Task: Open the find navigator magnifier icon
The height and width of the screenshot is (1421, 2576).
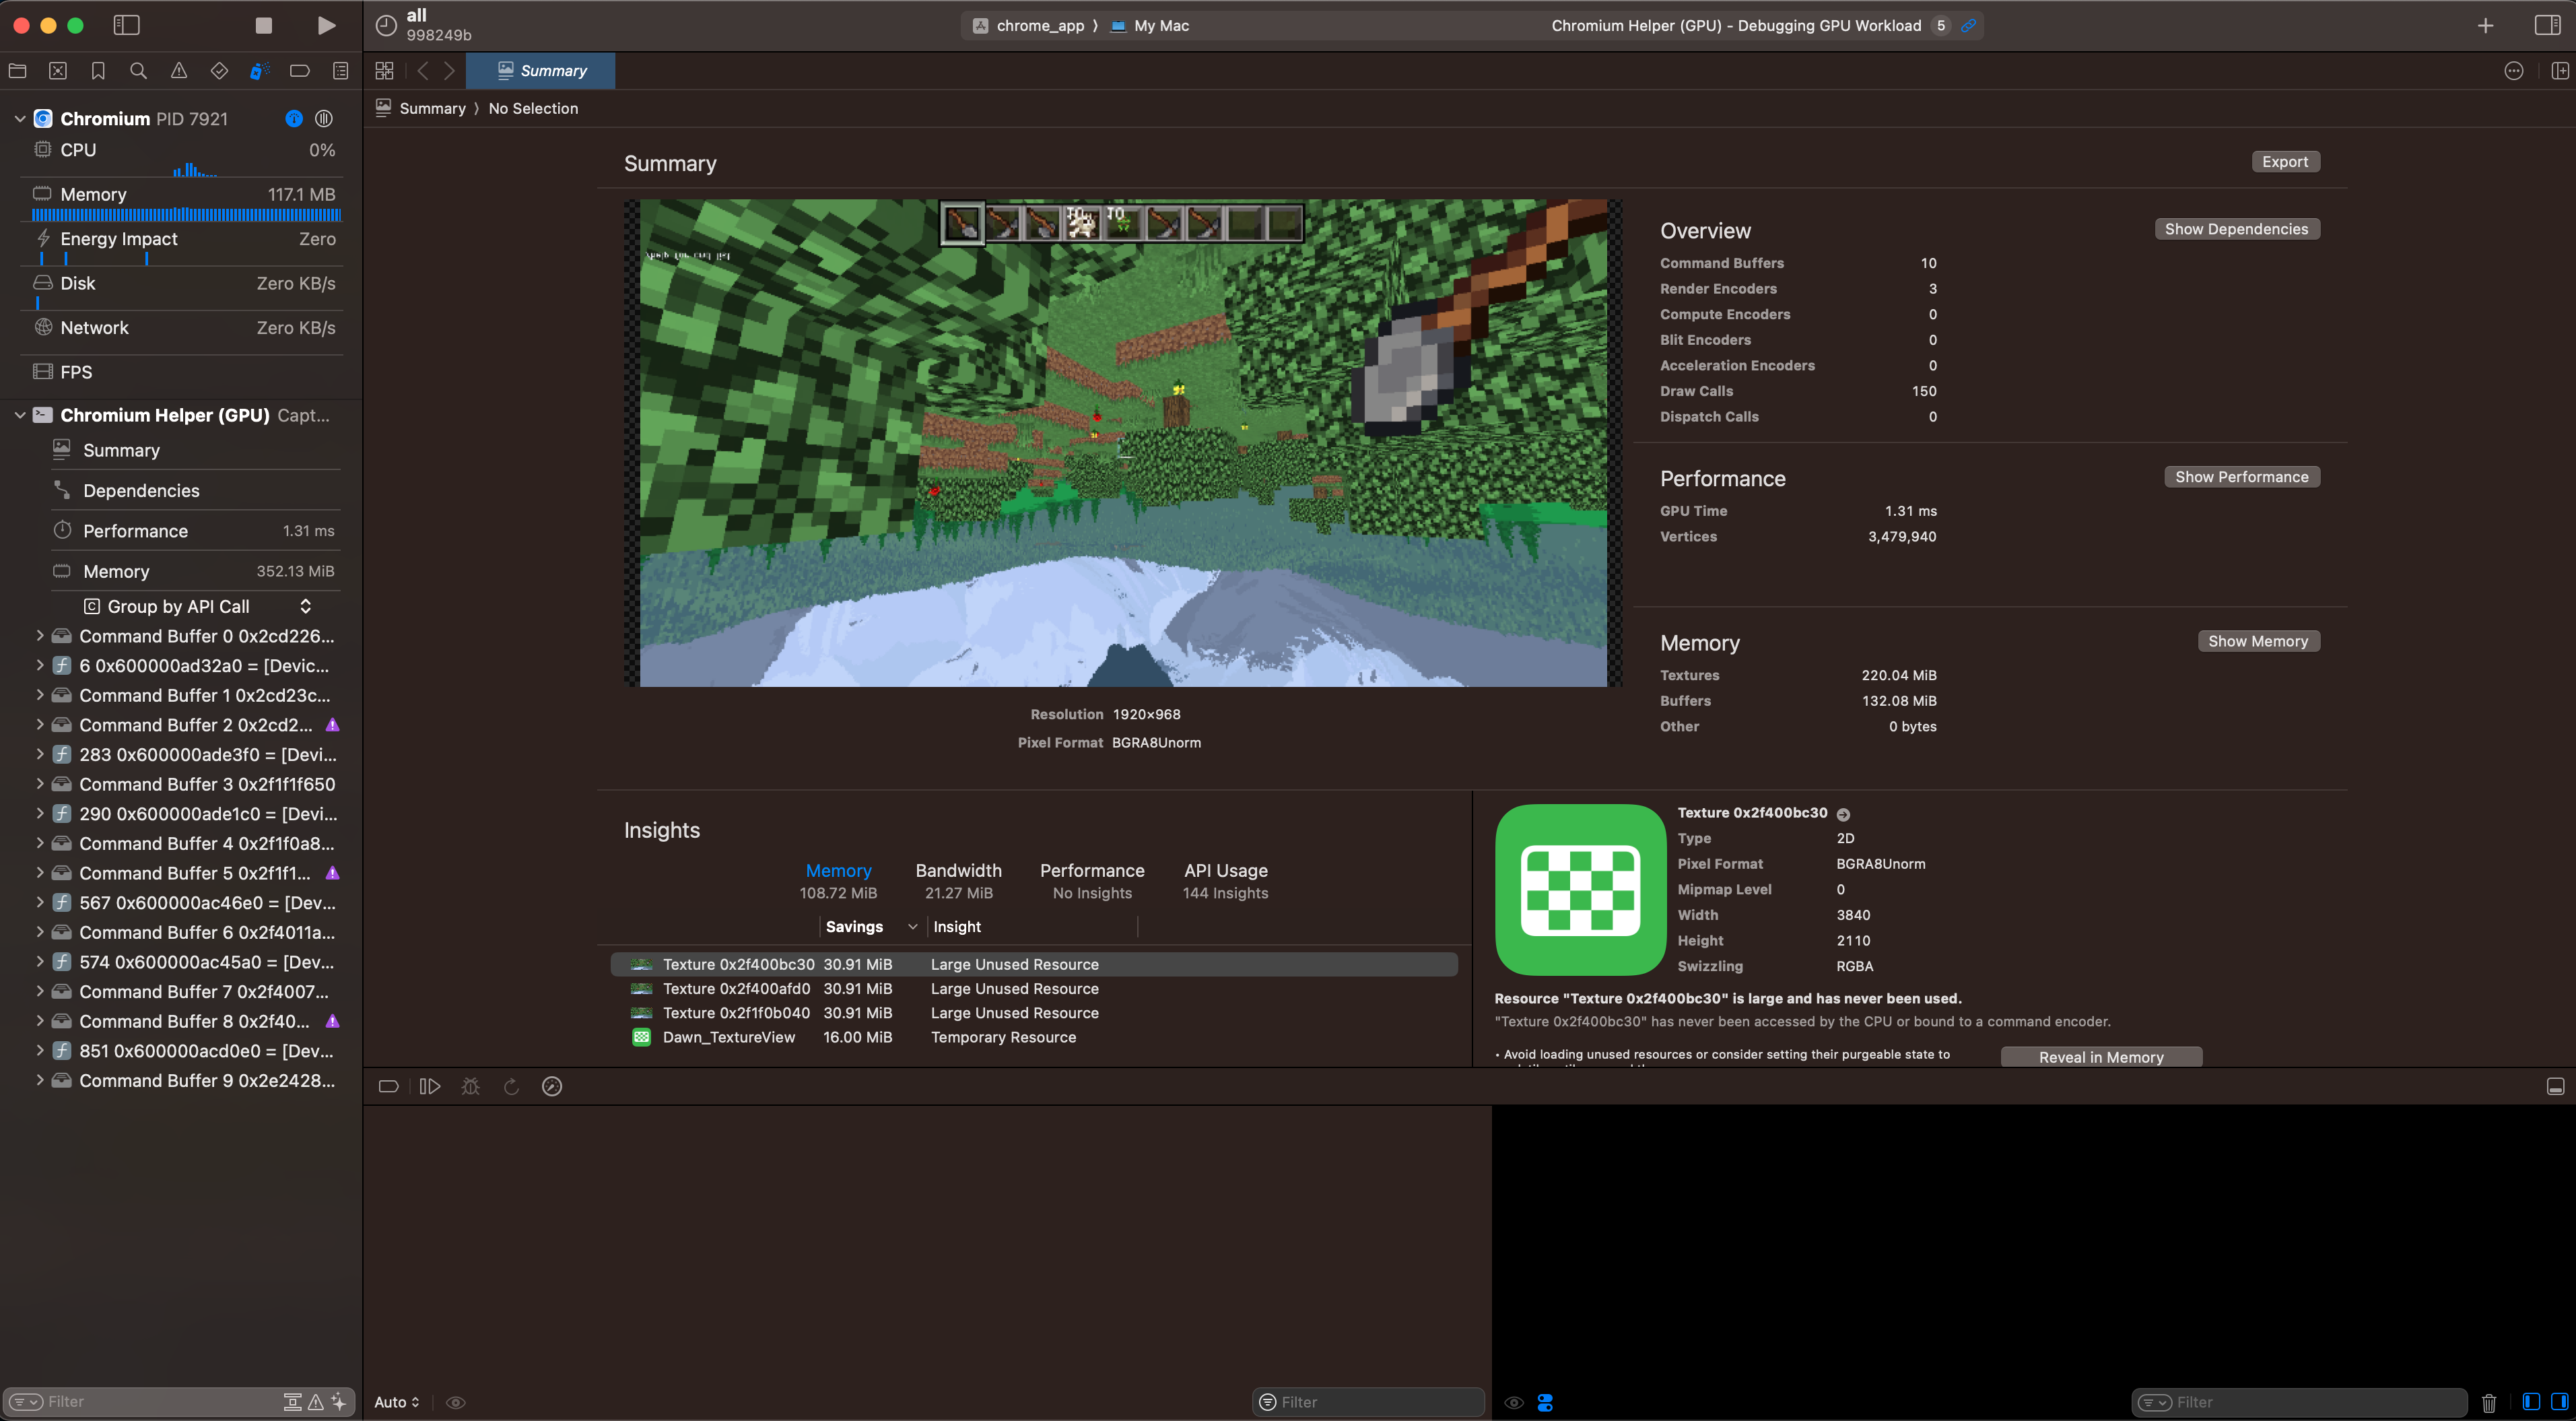Action: (138, 71)
